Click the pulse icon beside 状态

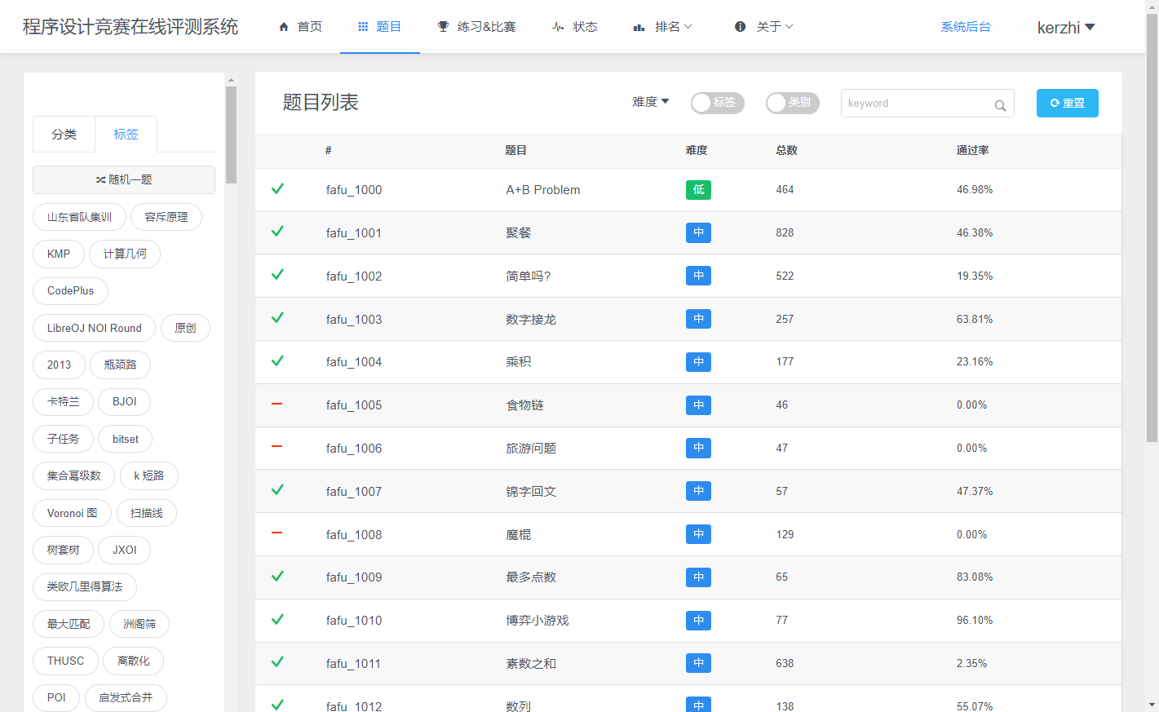(558, 27)
